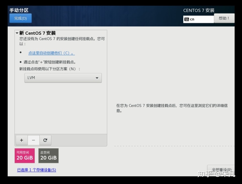Click the 手动分区 page title
Viewport: 242px width, 184px height.
point(19,10)
